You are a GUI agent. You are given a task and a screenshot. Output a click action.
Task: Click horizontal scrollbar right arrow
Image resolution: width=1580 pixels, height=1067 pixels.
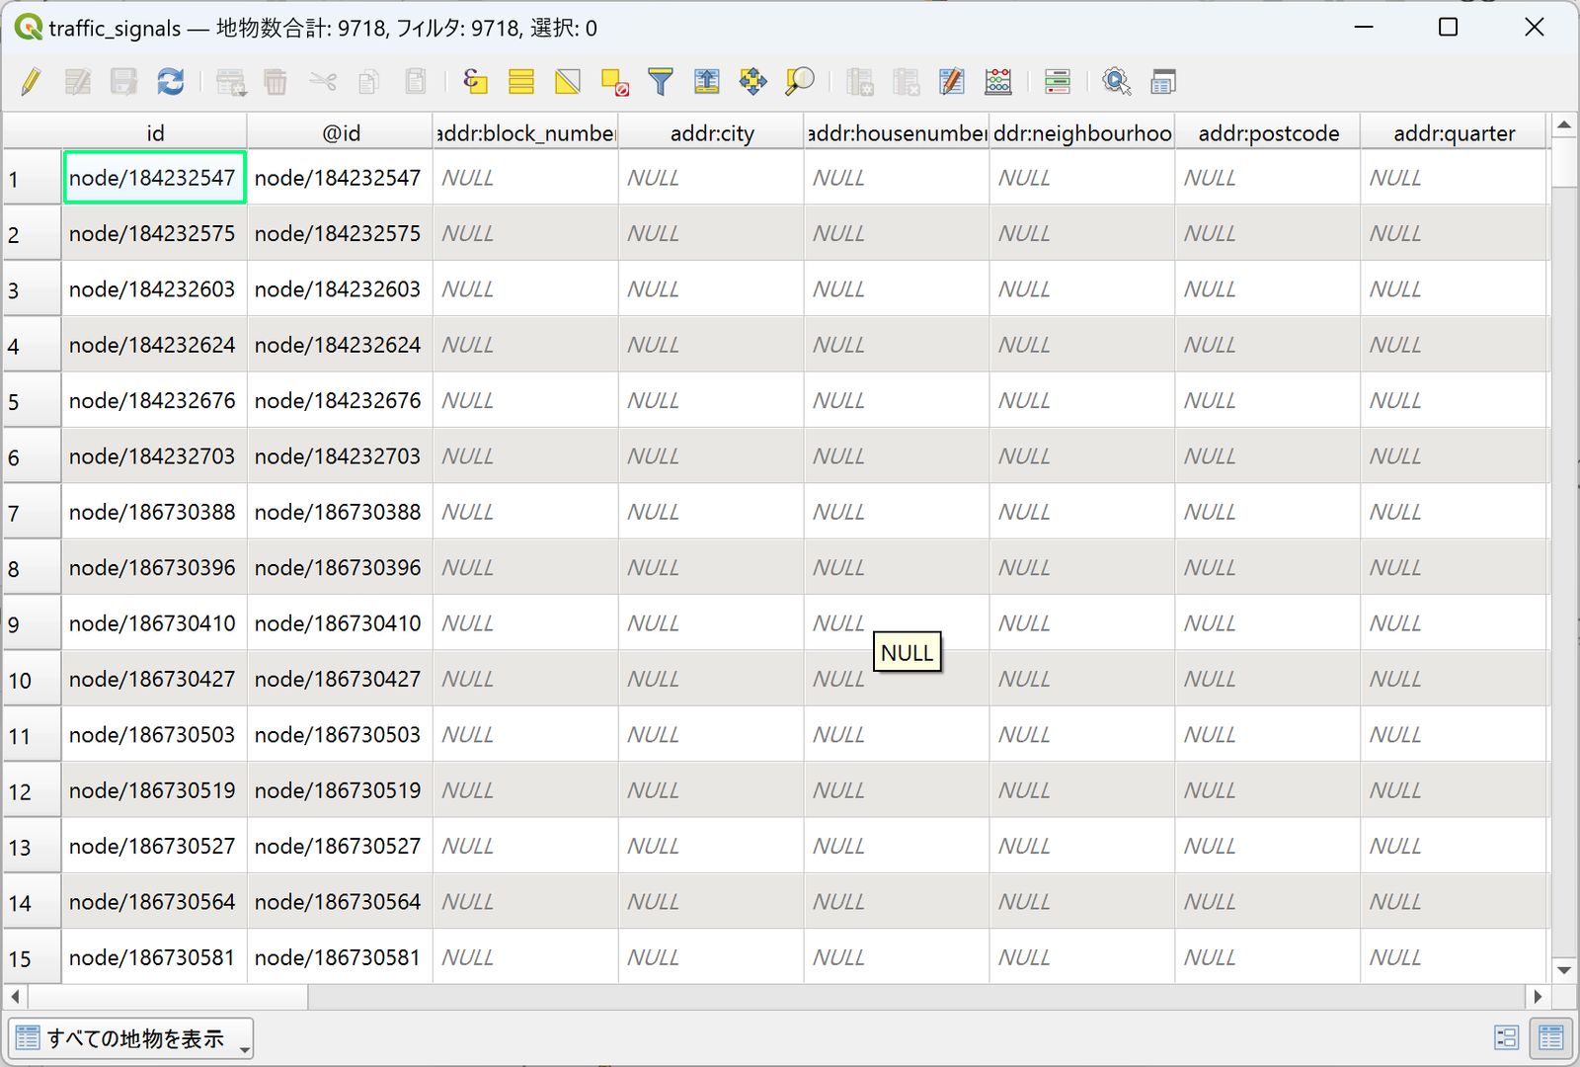click(x=1537, y=997)
